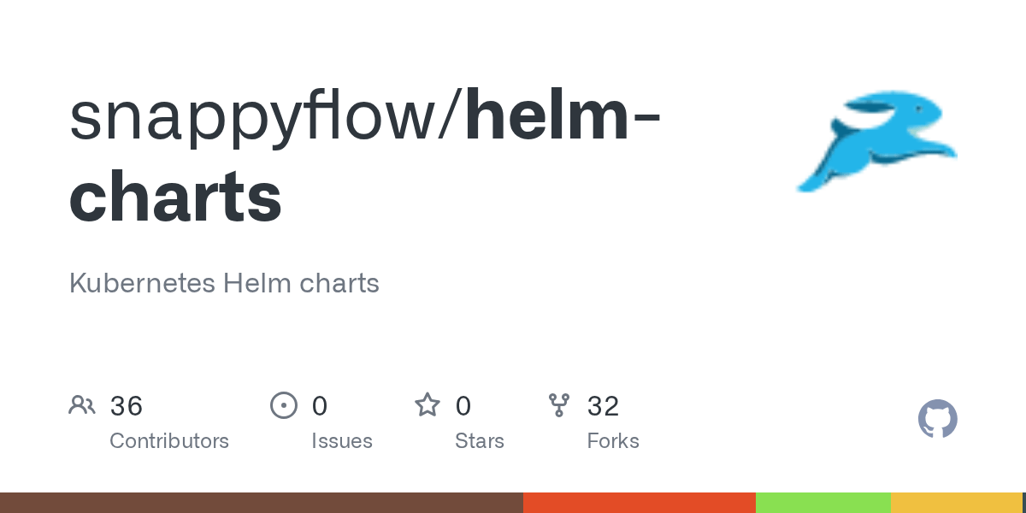Click the 0 issues count
Viewport: 1026px width, 513px height.
click(x=320, y=406)
